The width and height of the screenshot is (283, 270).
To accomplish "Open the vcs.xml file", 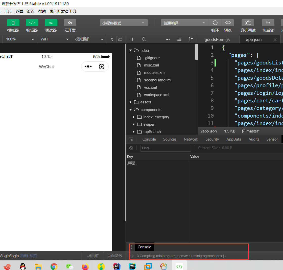I will [x=150, y=87].
